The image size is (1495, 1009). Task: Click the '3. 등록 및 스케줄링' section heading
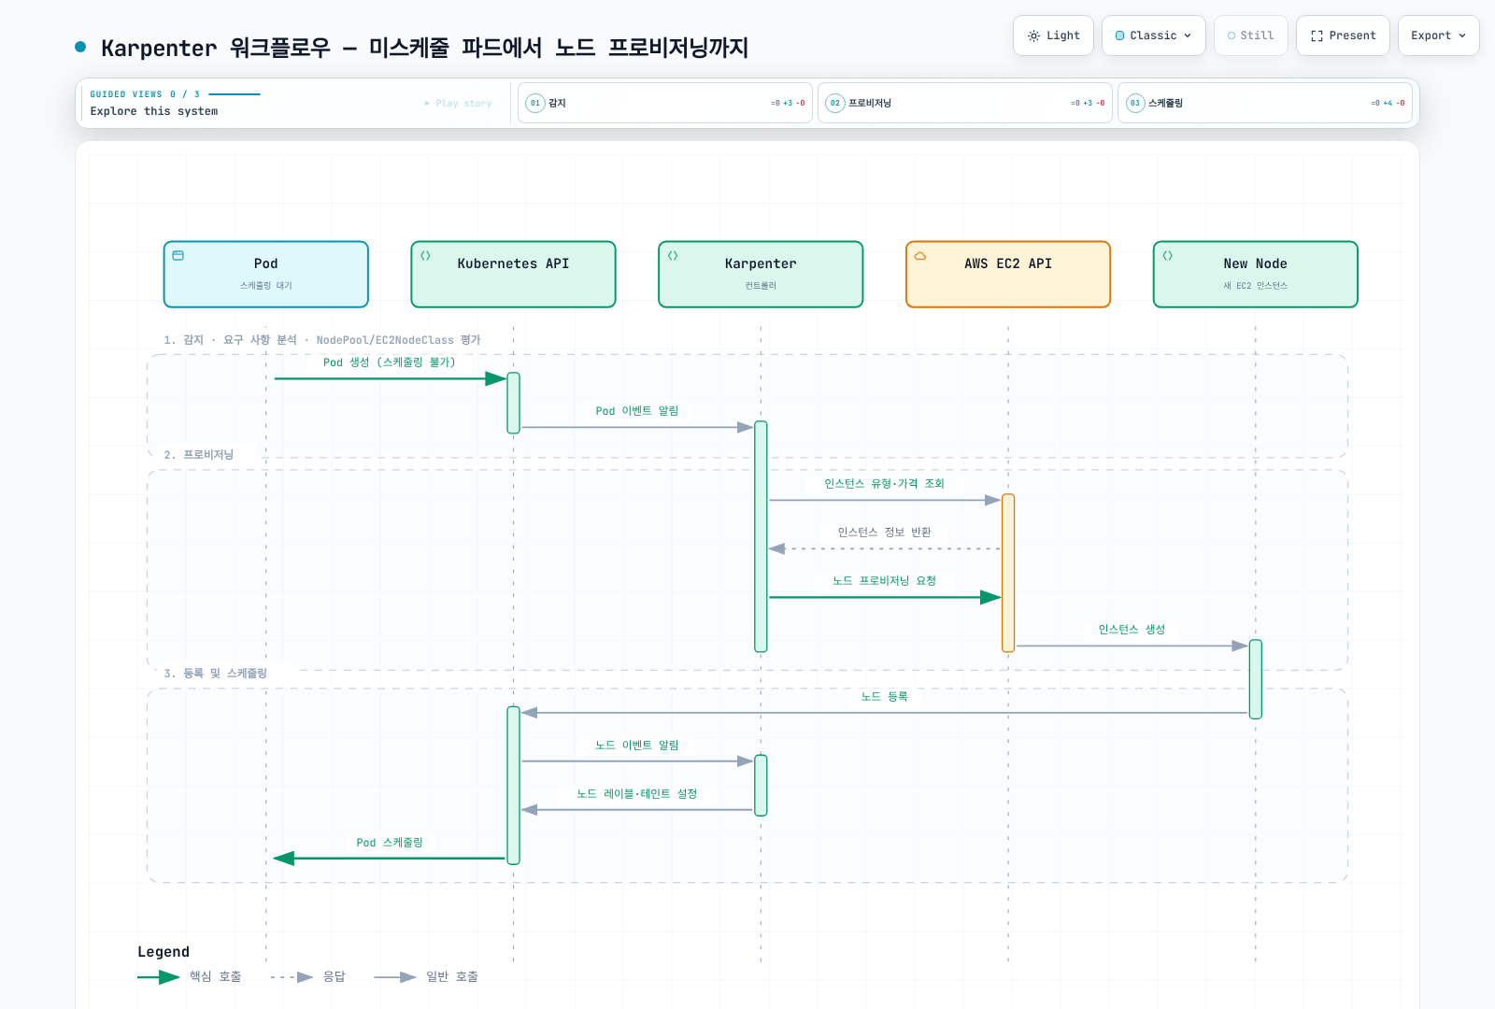[x=216, y=674]
